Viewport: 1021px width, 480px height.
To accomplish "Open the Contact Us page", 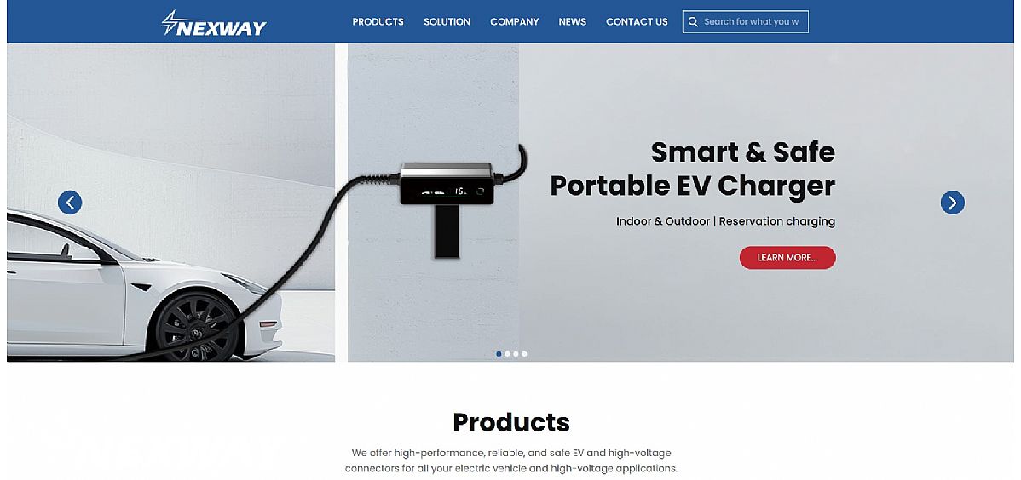I will [x=637, y=21].
